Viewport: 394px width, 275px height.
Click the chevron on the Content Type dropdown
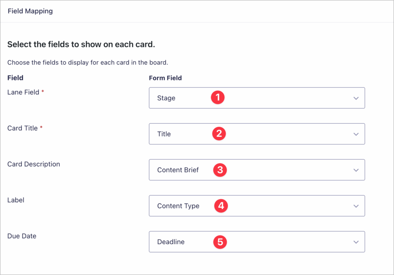point(356,206)
